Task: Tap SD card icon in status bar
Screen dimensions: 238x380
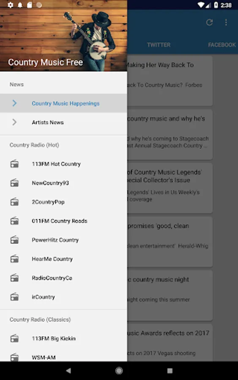Action: 30,5
